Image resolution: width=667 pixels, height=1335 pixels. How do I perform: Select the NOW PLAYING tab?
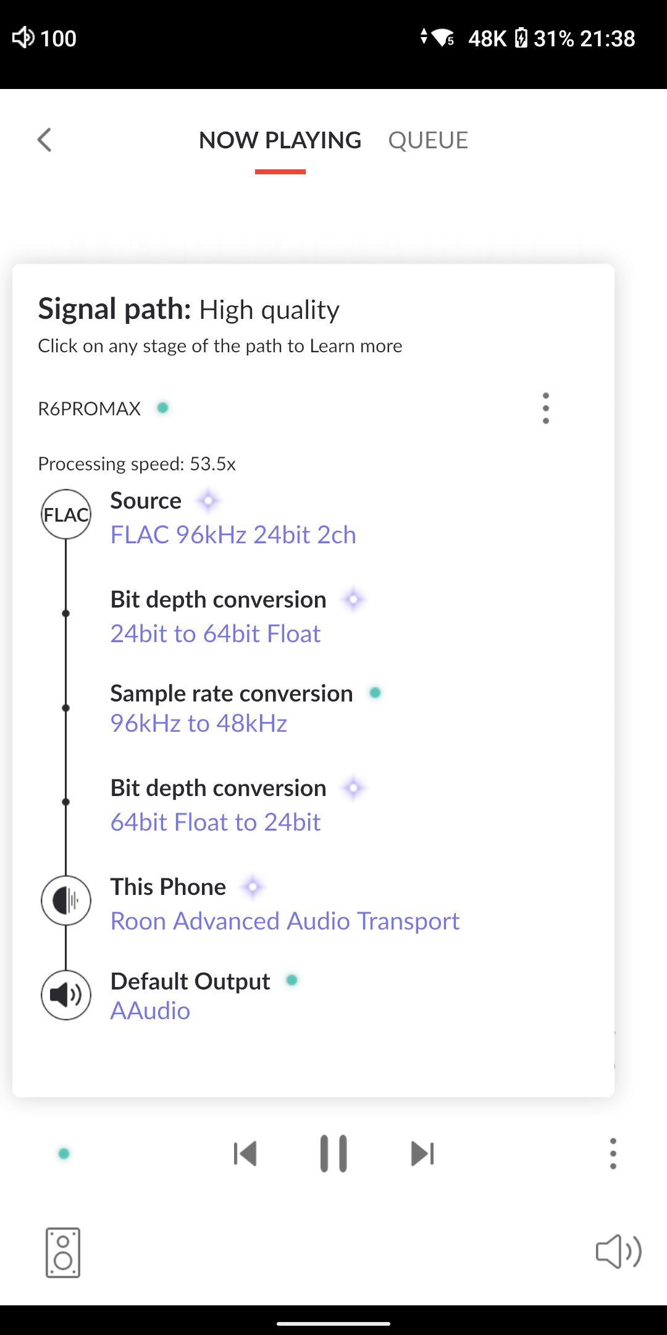pos(280,140)
